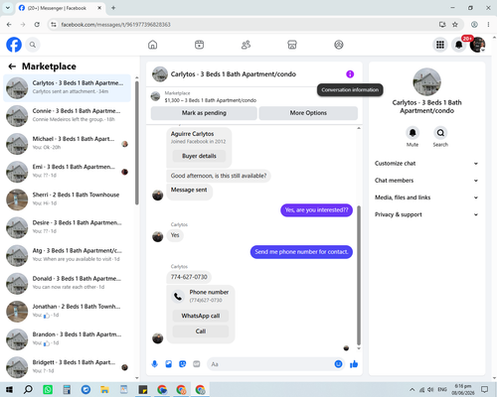Open Jonathan - 2 Beds 1 Bath Townhouse chat
This screenshot has height=397, width=497.
[x=67, y=312]
